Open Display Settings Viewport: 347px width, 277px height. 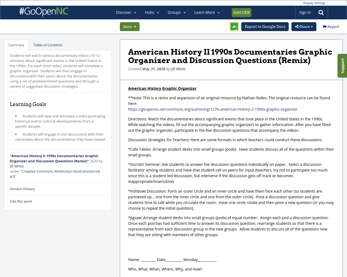tap(314, 3)
